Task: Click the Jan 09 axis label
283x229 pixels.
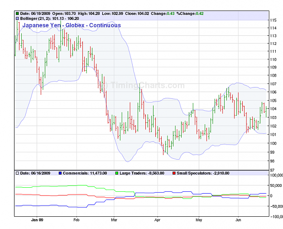Action: (x=37, y=220)
